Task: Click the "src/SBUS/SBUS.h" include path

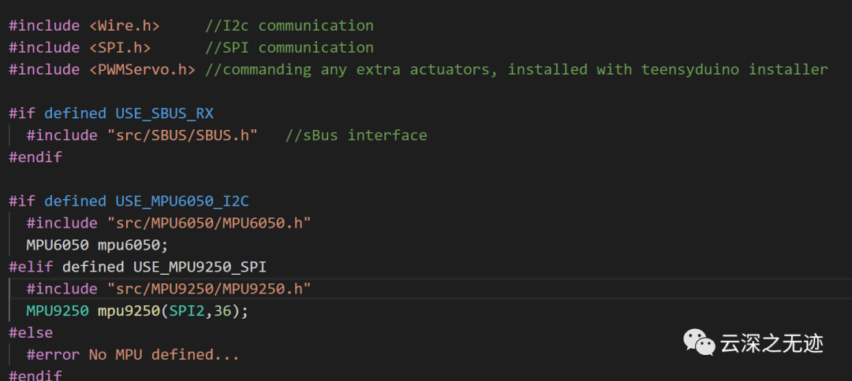Action: (x=182, y=135)
